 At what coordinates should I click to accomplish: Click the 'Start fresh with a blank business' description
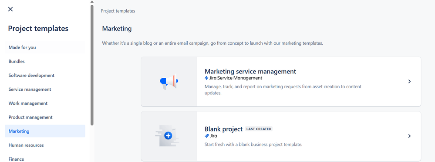(253, 145)
